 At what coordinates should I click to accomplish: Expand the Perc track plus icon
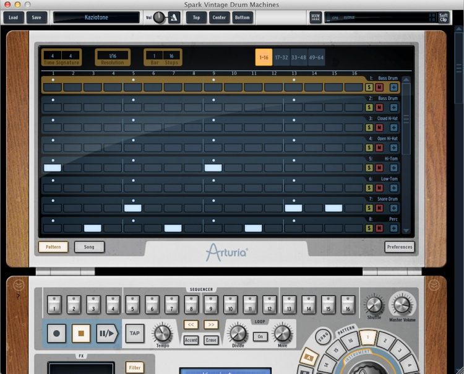tap(393, 228)
